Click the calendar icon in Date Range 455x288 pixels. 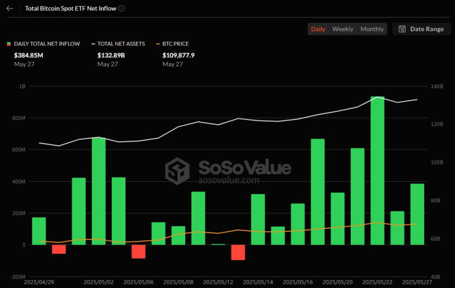pyautogui.click(x=402, y=29)
